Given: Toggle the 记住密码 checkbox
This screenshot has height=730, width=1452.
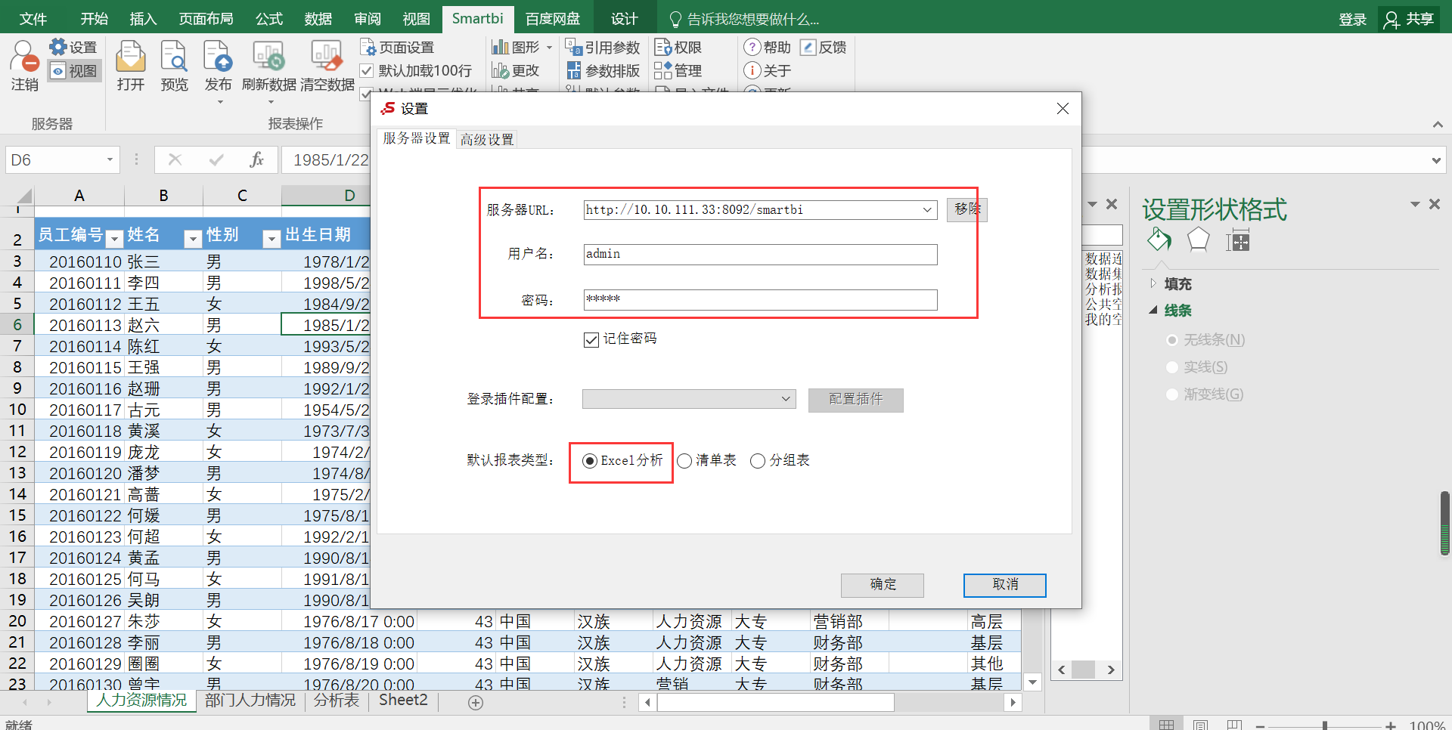Looking at the screenshot, I should click(x=591, y=339).
